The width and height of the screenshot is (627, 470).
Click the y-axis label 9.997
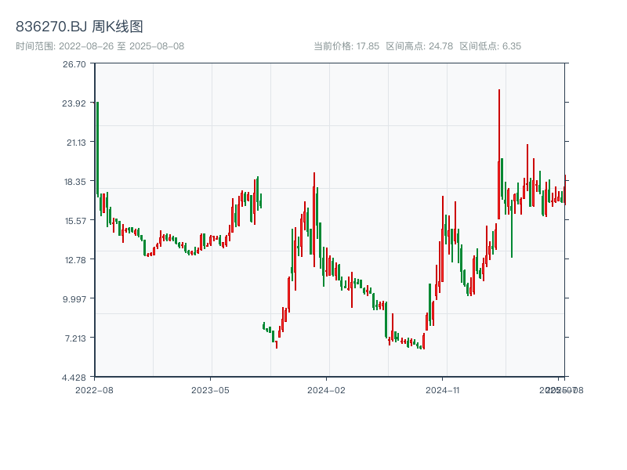click(x=74, y=299)
